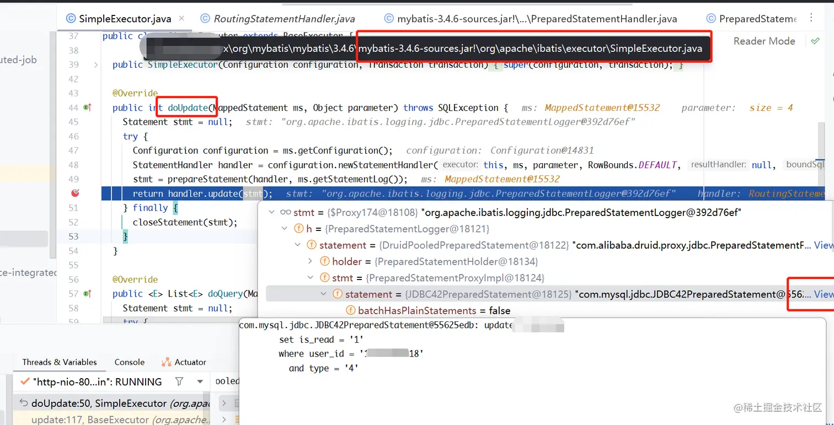Click the inline value Configuration@14831
This screenshot has height=425, width=834.
(x=542, y=150)
